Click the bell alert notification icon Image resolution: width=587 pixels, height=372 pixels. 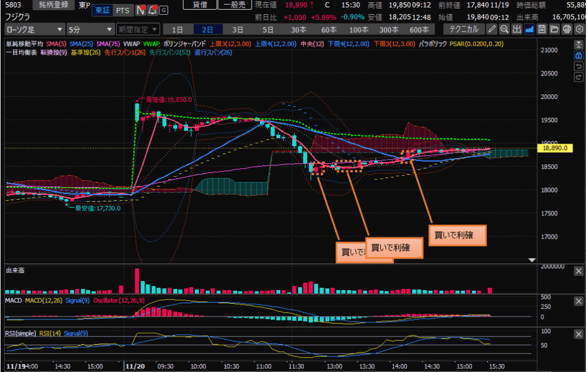pyautogui.click(x=152, y=10)
